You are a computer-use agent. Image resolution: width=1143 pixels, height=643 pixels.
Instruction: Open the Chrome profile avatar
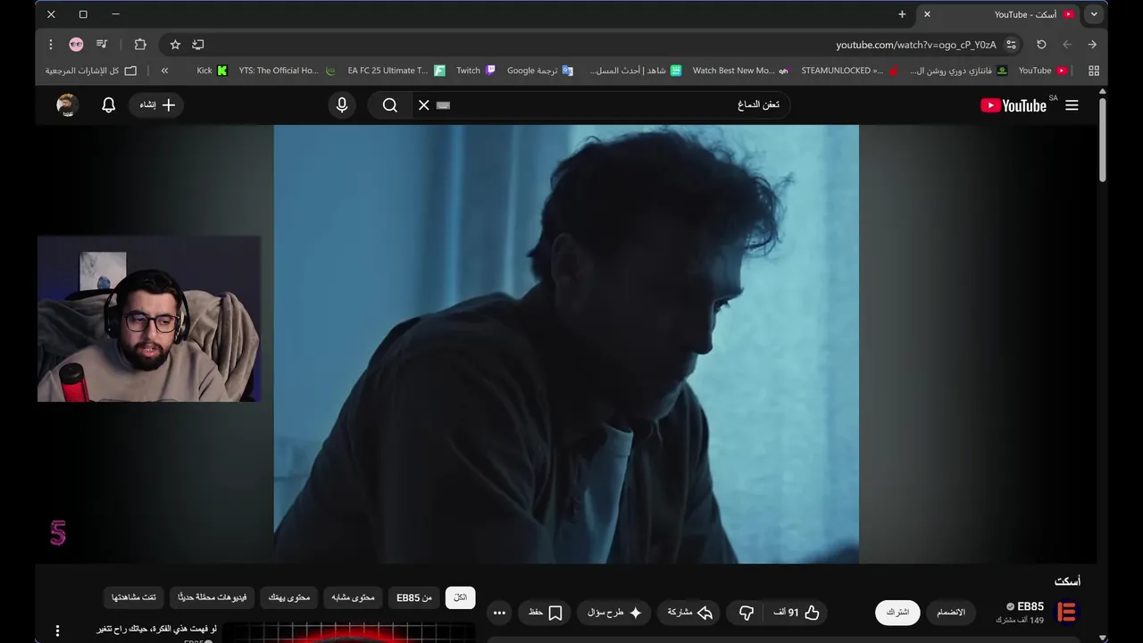[76, 45]
